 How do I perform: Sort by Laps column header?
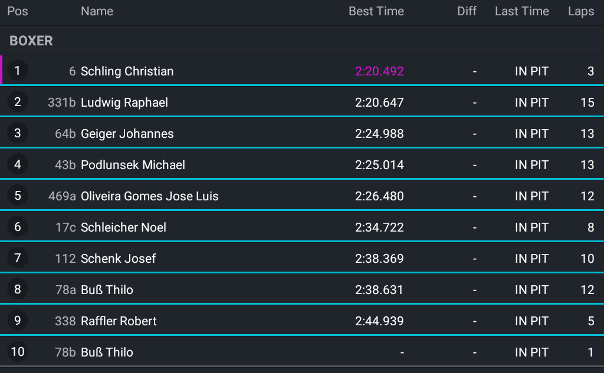coord(581,11)
